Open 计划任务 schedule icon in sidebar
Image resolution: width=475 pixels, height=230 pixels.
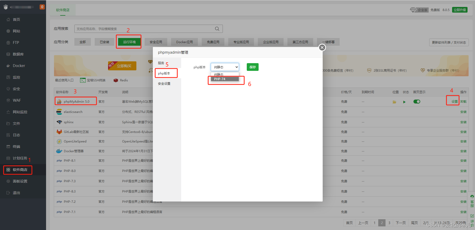[x=8, y=158]
